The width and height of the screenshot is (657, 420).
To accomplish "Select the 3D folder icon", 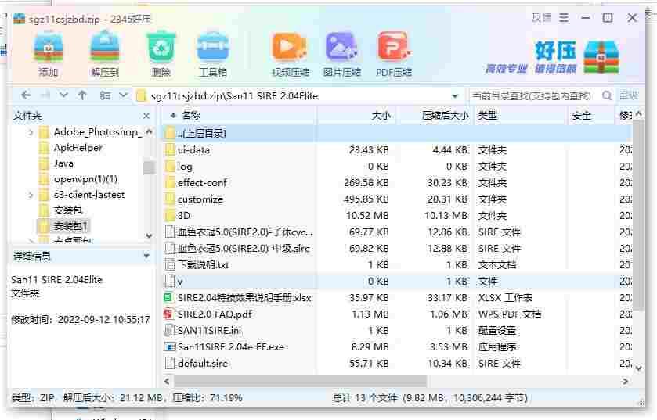I will pyautogui.click(x=170, y=215).
